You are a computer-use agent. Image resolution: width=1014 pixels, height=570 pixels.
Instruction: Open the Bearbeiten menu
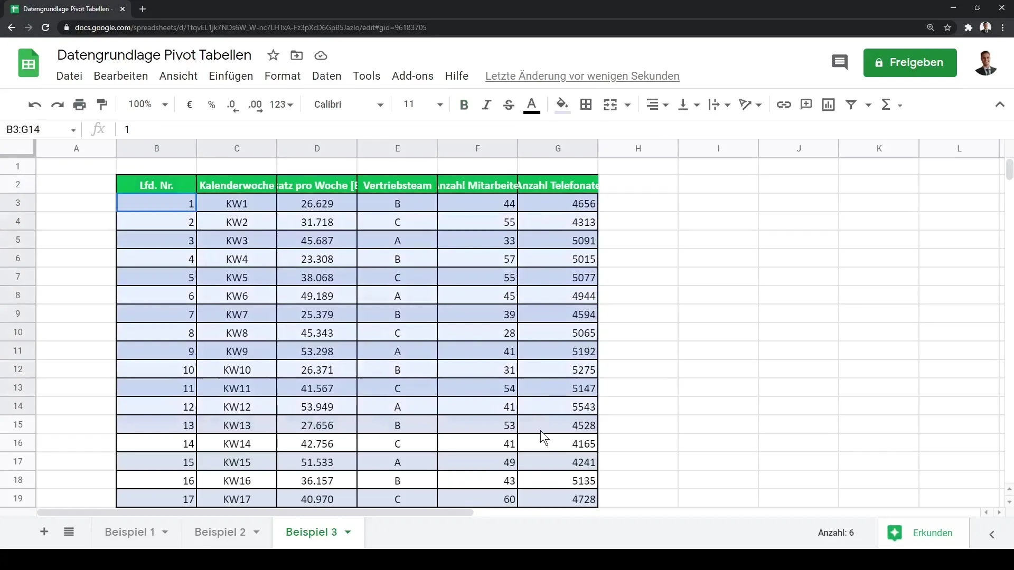(x=121, y=76)
